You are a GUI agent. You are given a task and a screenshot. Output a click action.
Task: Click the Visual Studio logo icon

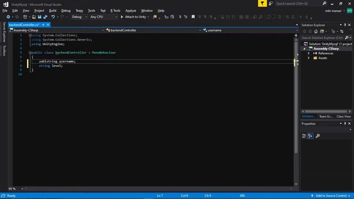click(6, 4)
